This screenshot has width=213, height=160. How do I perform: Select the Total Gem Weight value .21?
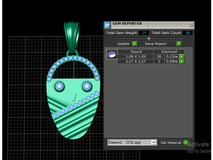click(144, 33)
